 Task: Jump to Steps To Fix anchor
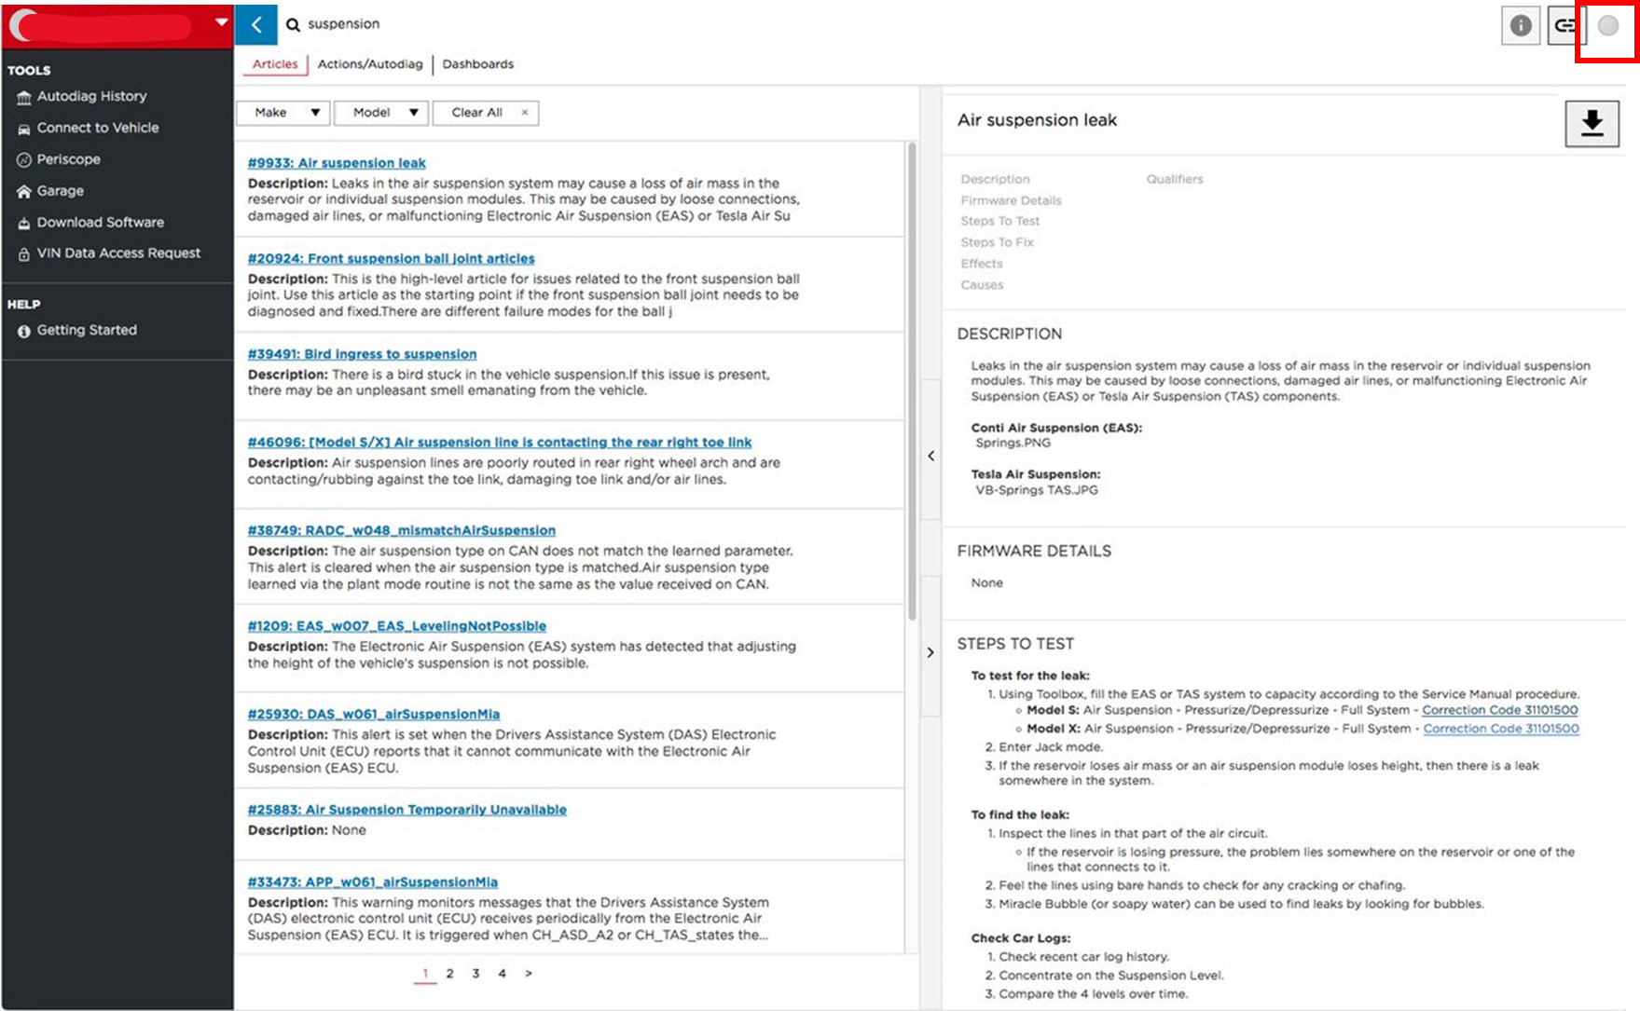pos(997,242)
